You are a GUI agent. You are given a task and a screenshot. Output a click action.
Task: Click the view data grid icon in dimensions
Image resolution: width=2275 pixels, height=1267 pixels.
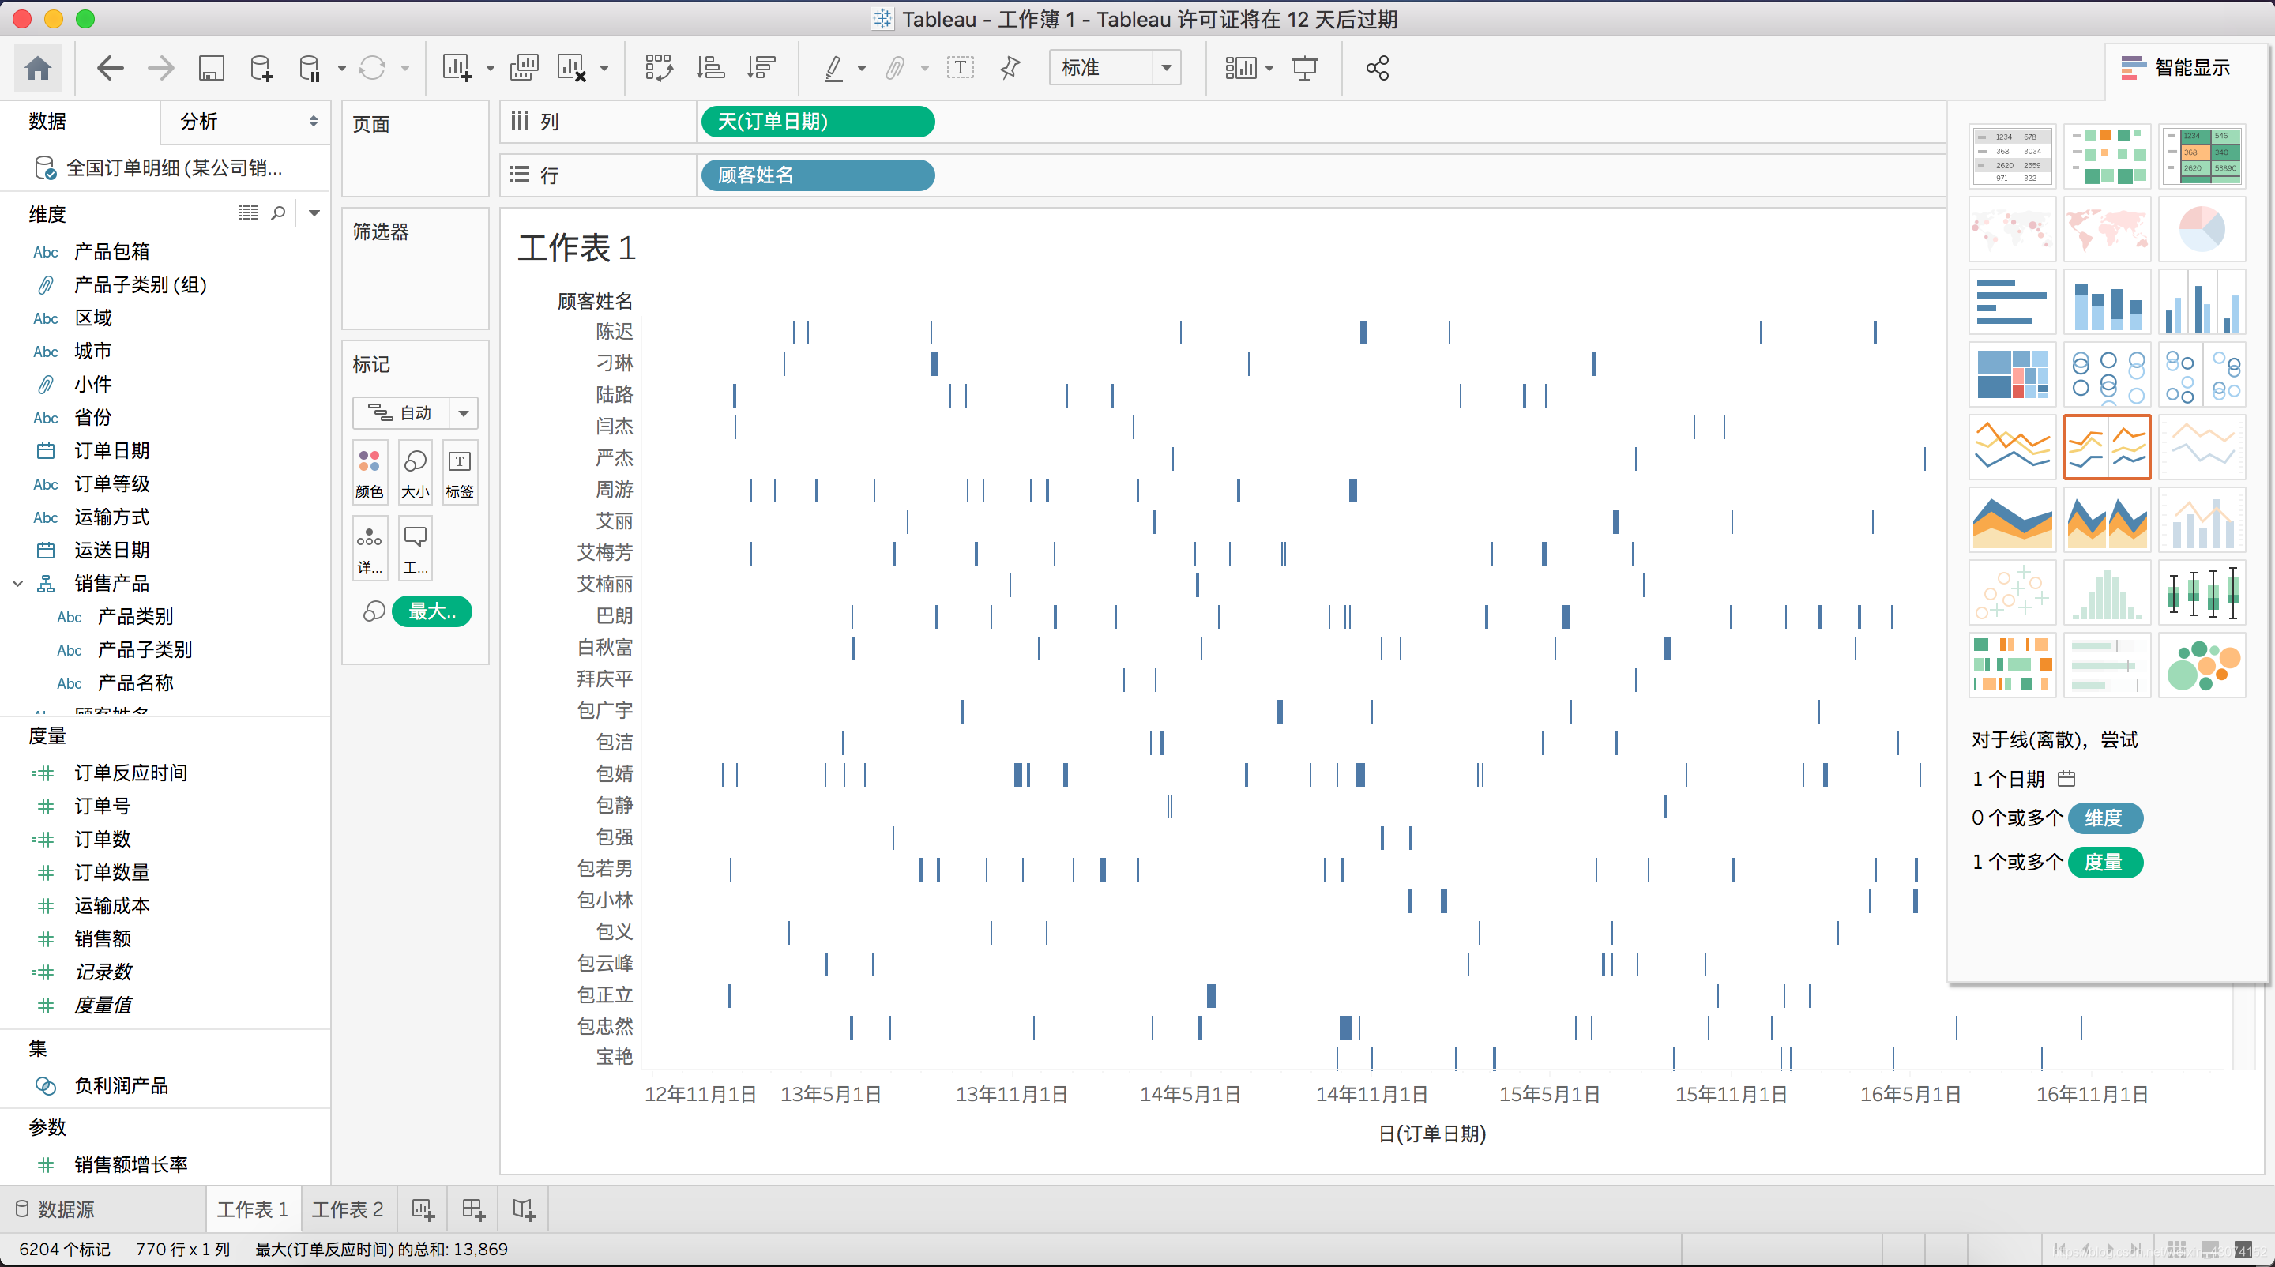(x=248, y=212)
